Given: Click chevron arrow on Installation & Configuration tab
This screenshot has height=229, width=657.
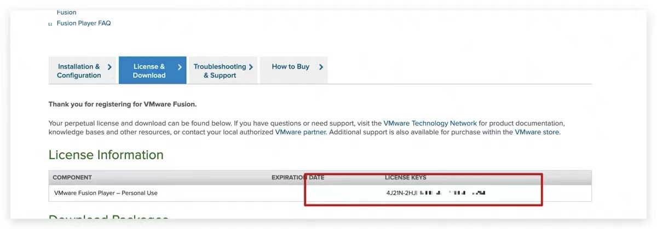Looking at the screenshot, I should 109,67.
